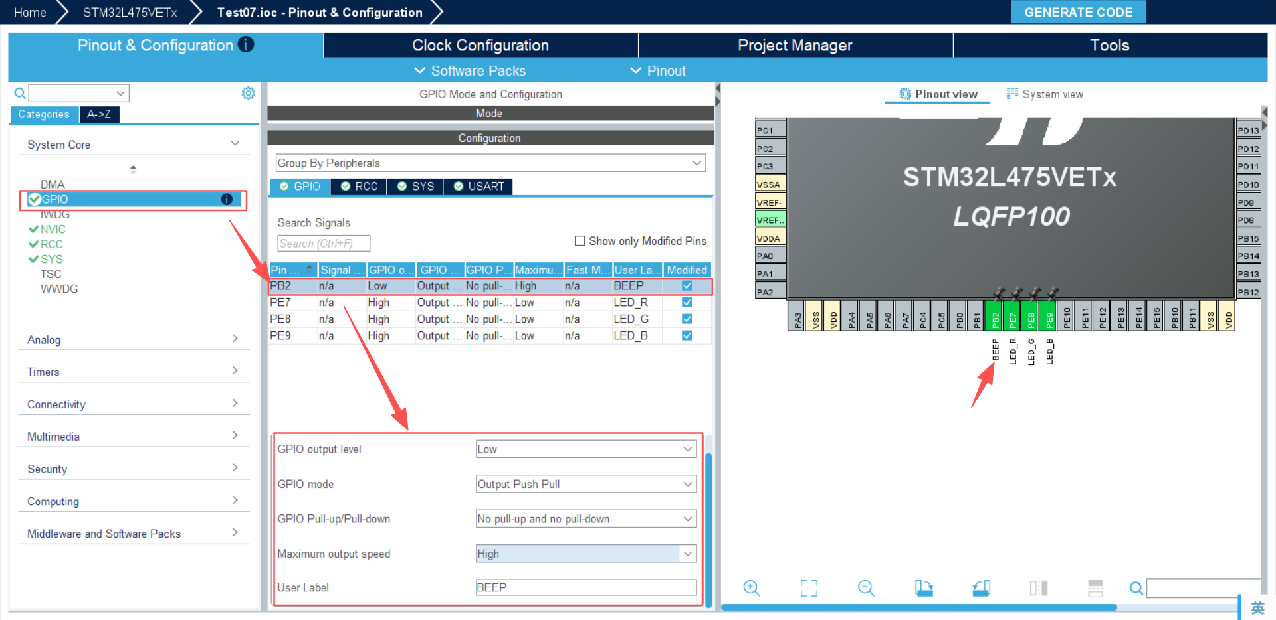Click the info icon next to Pinout & Configuration
Image resolution: width=1276 pixels, height=620 pixels.
click(246, 44)
